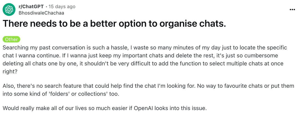
Task: Filter posts by the green Other flair
Action: [11, 39]
